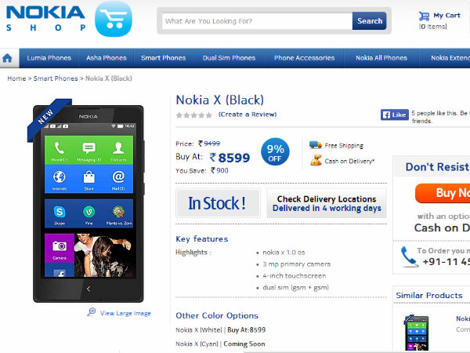The height and width of the screenshot is (353, 470).
Task: Click the telephone icon near order number
Action: (x=409, y=257)
